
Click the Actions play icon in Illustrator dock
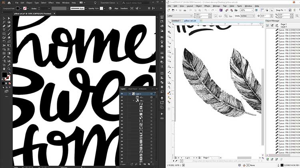point(162,114)
